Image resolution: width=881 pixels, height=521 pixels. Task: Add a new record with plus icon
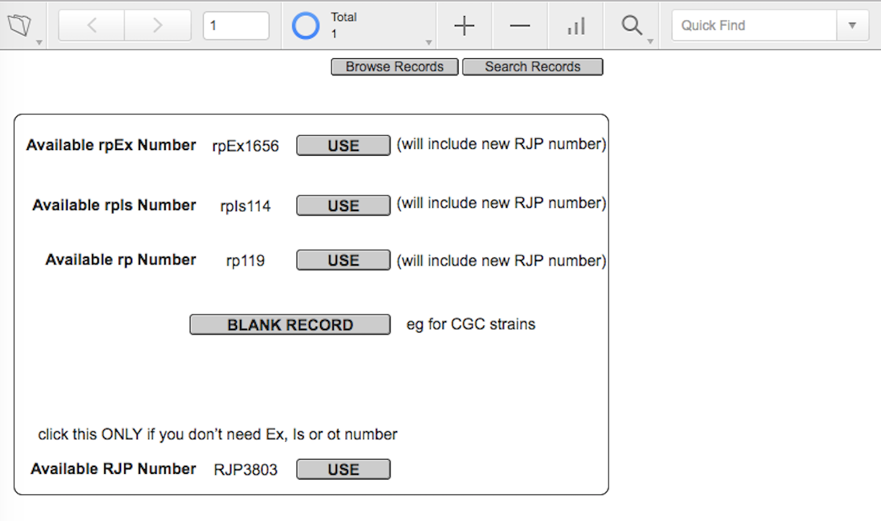pyautogui.click(x=464, y=25)
